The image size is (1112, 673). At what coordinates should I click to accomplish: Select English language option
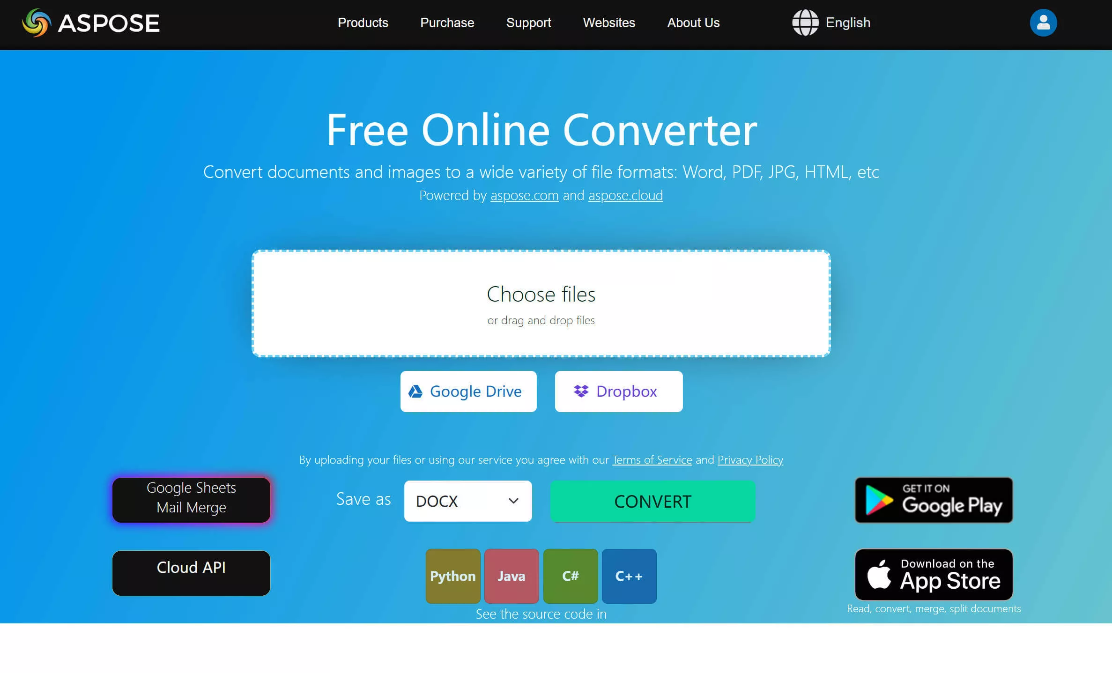[x=833, y=22]
